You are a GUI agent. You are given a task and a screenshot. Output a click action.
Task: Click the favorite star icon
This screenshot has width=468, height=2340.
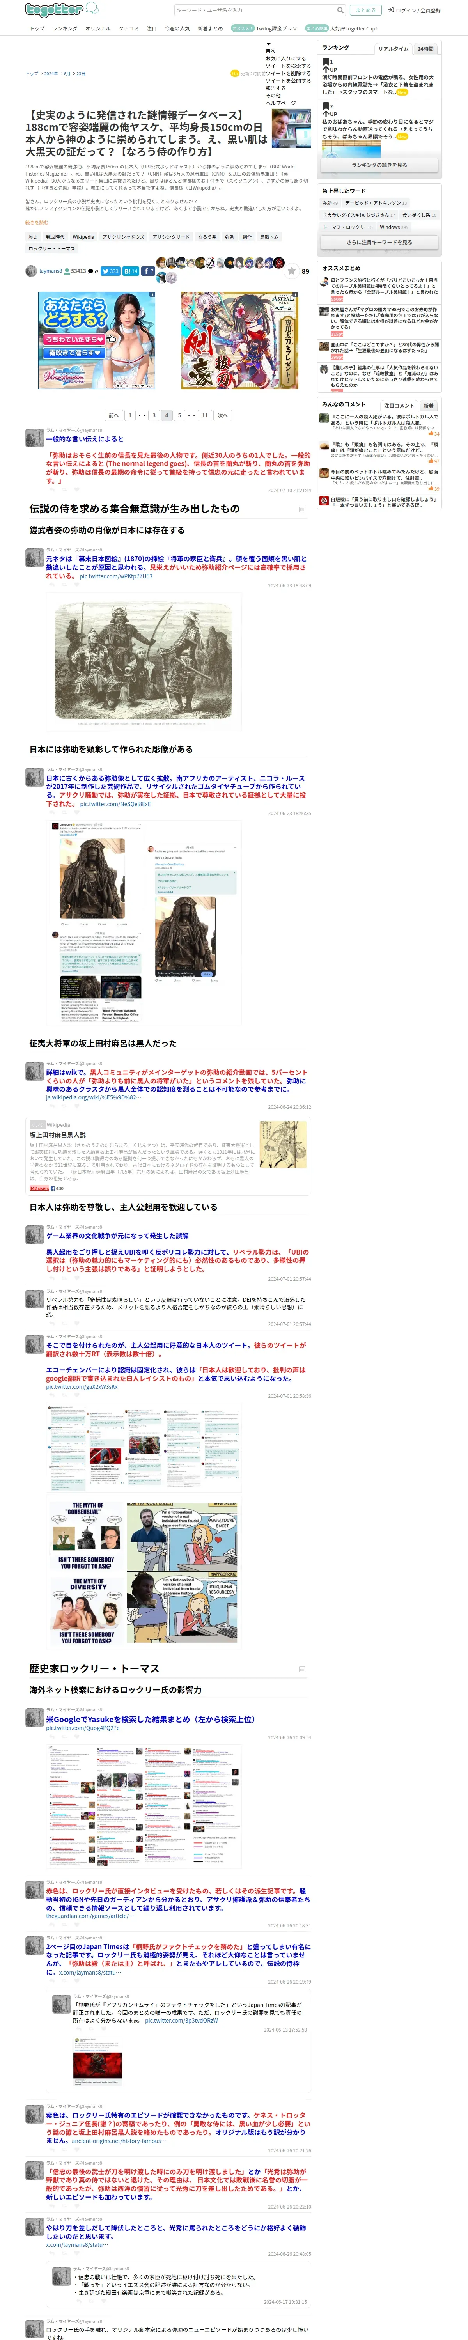(292, 271)
